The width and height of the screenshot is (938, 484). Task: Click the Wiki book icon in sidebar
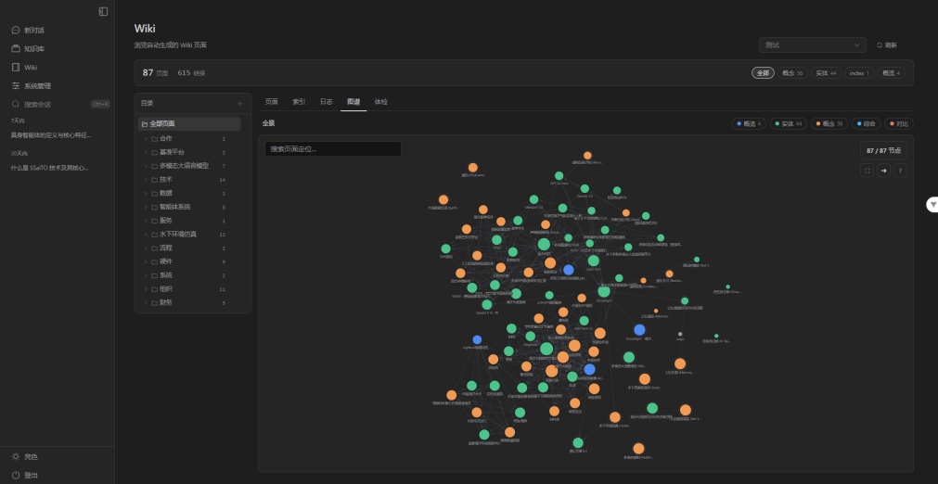tap(16, 67)
